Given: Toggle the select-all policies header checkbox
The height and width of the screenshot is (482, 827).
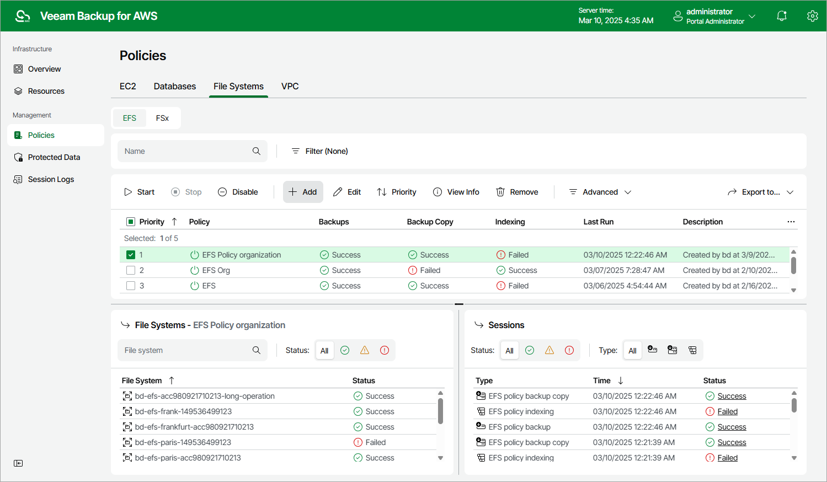Looking at the screenshot, I should (131, 222).
